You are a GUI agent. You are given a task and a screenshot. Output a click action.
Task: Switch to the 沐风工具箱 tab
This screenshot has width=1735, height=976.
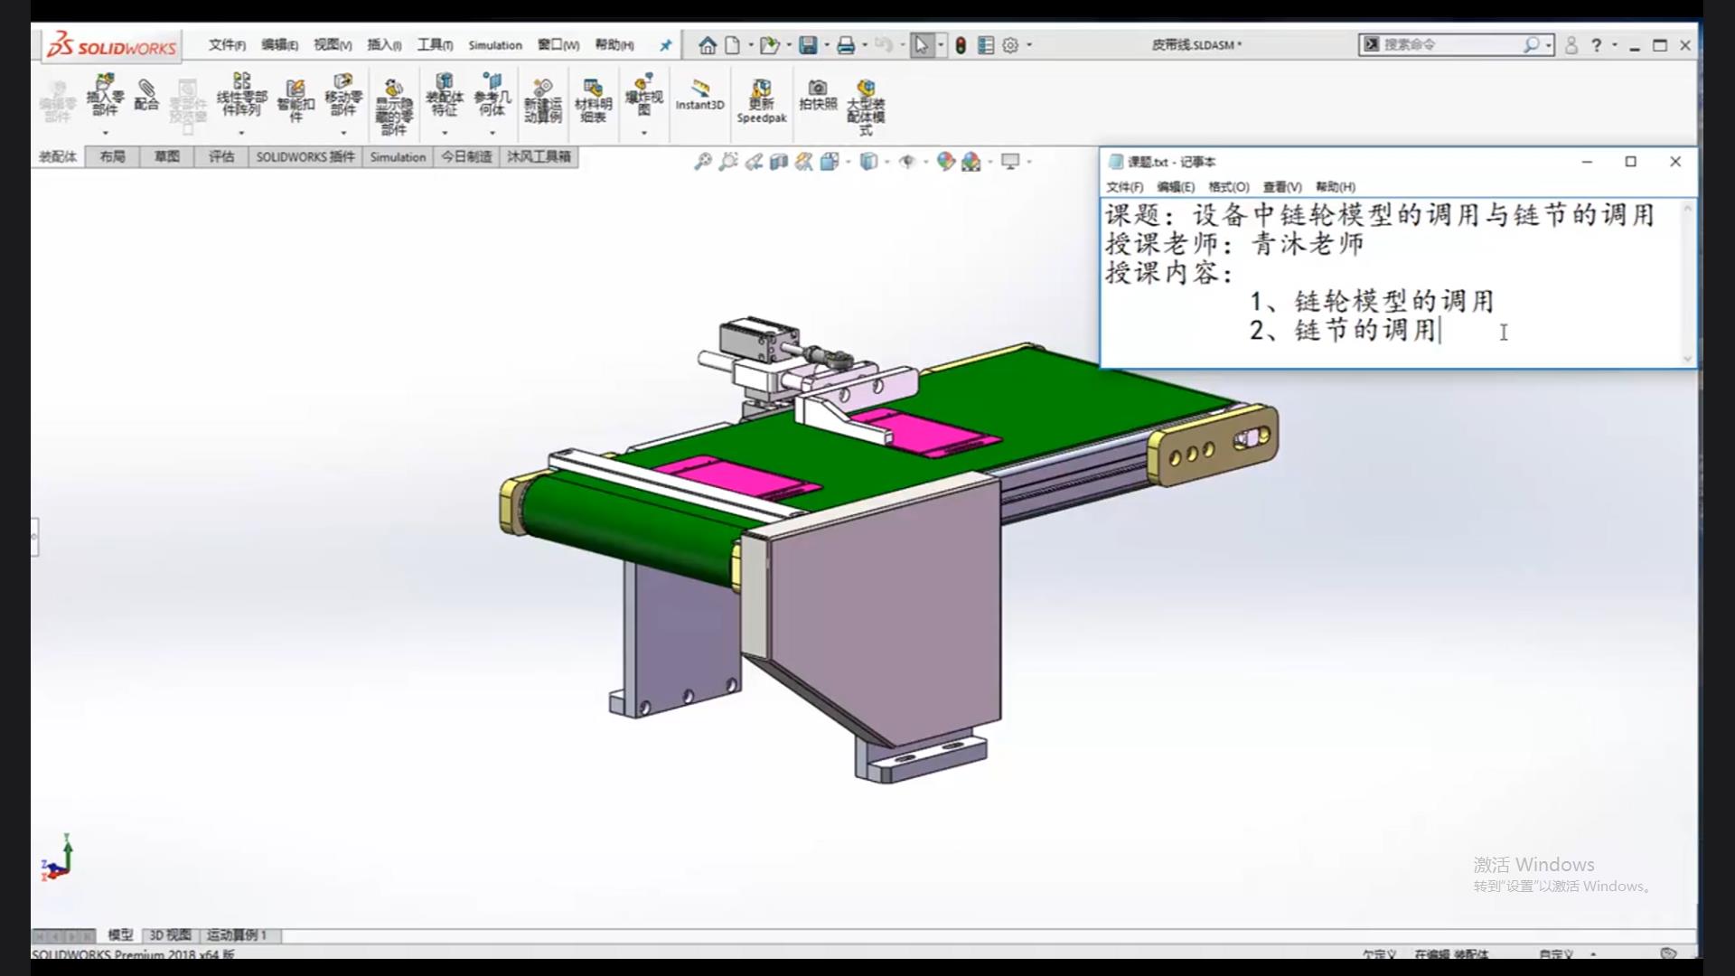click(539, 157)
